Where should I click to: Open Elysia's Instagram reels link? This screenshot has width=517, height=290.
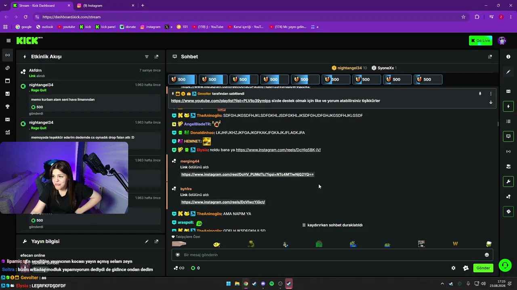(278, 150)
